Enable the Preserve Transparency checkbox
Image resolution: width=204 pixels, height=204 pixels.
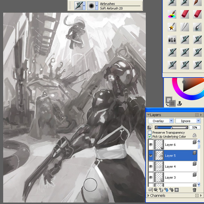(x=150, y=132)
